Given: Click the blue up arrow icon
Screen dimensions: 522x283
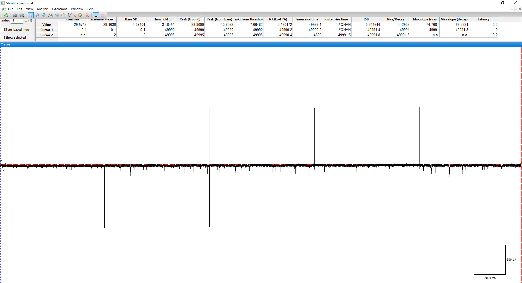Looking at the screenshot, I should pyautogui.click(x=37, y=15).
